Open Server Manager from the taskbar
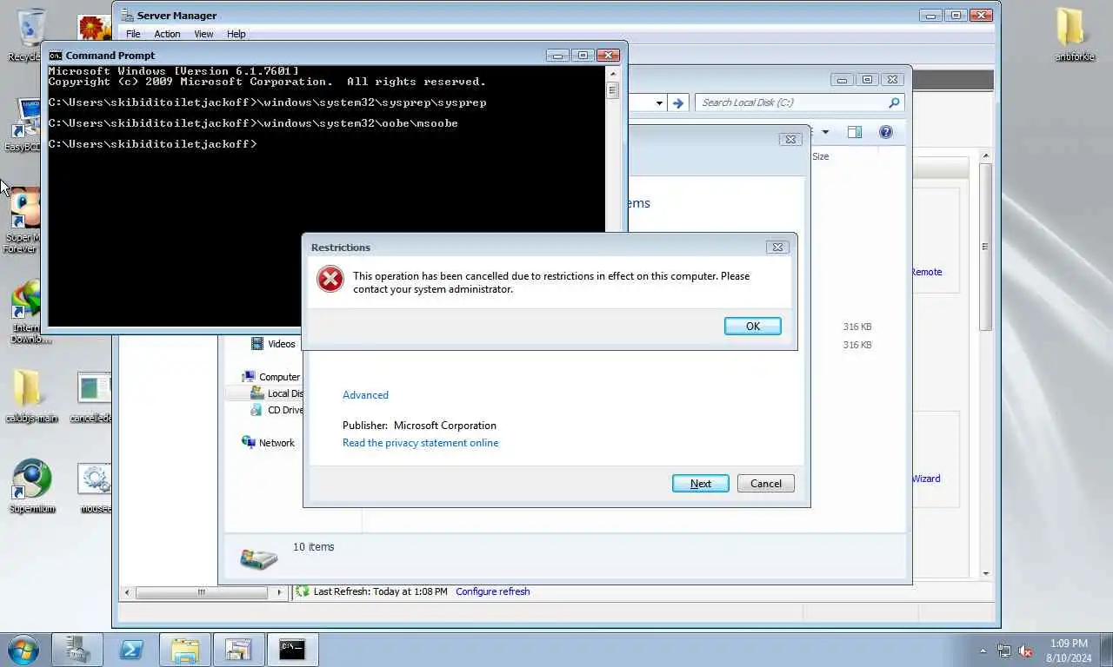Image resolution: width=1113 pixels, height=667 pixels. pyautogui.click(x=77, y=649)
